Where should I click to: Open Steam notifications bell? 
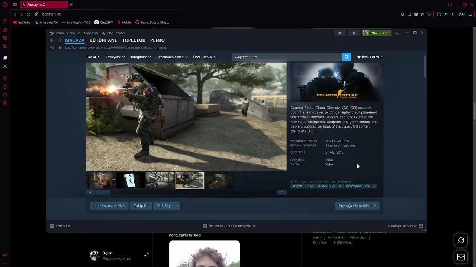pyautogui.click(x=354, y=33)
